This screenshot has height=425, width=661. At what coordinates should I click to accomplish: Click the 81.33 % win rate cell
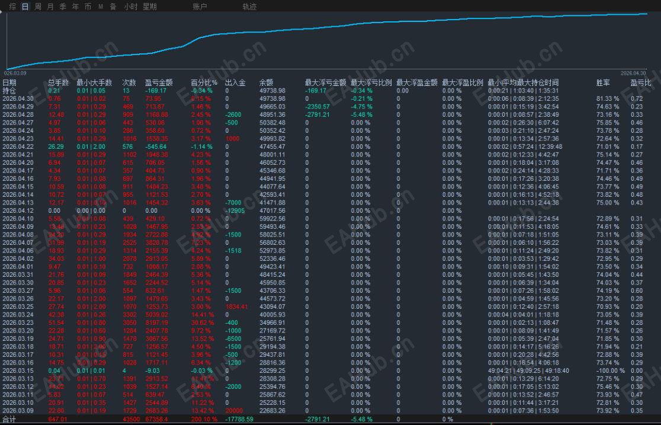coord(608,99)
